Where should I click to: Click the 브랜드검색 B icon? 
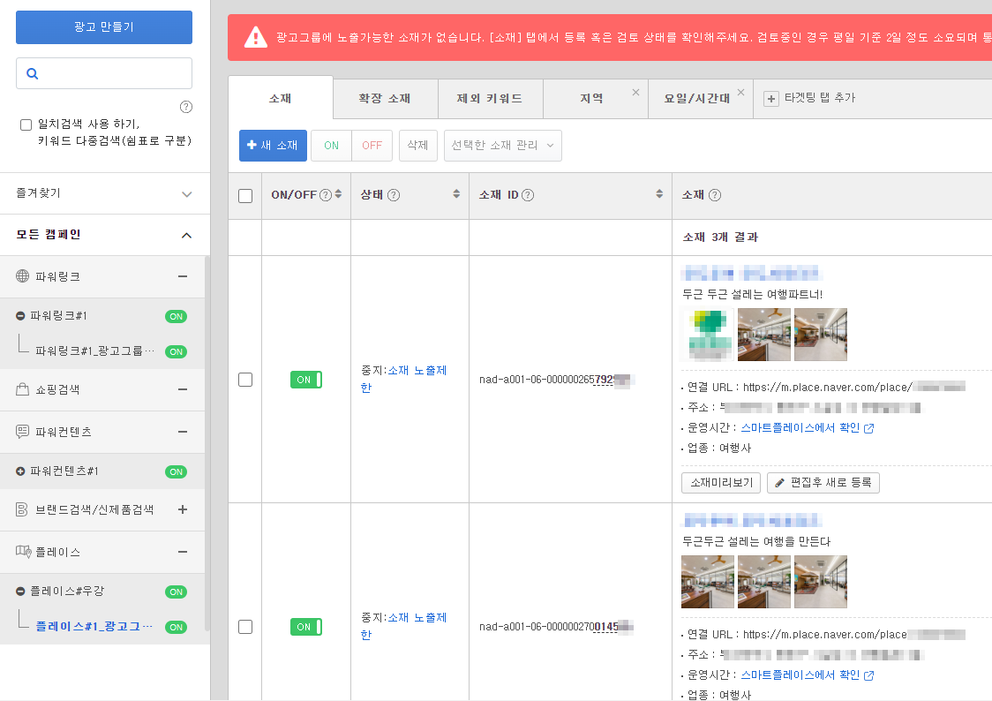pyautogui.click(x=22, y=509)
